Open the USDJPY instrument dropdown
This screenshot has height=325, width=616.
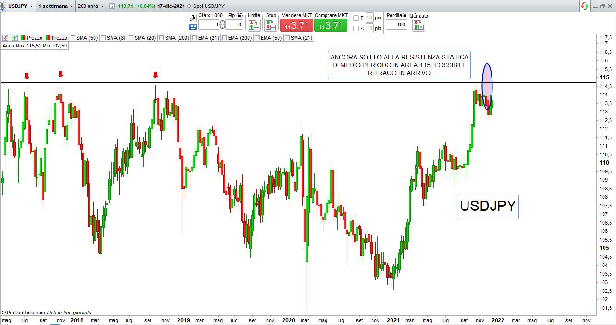coord(20,6)
